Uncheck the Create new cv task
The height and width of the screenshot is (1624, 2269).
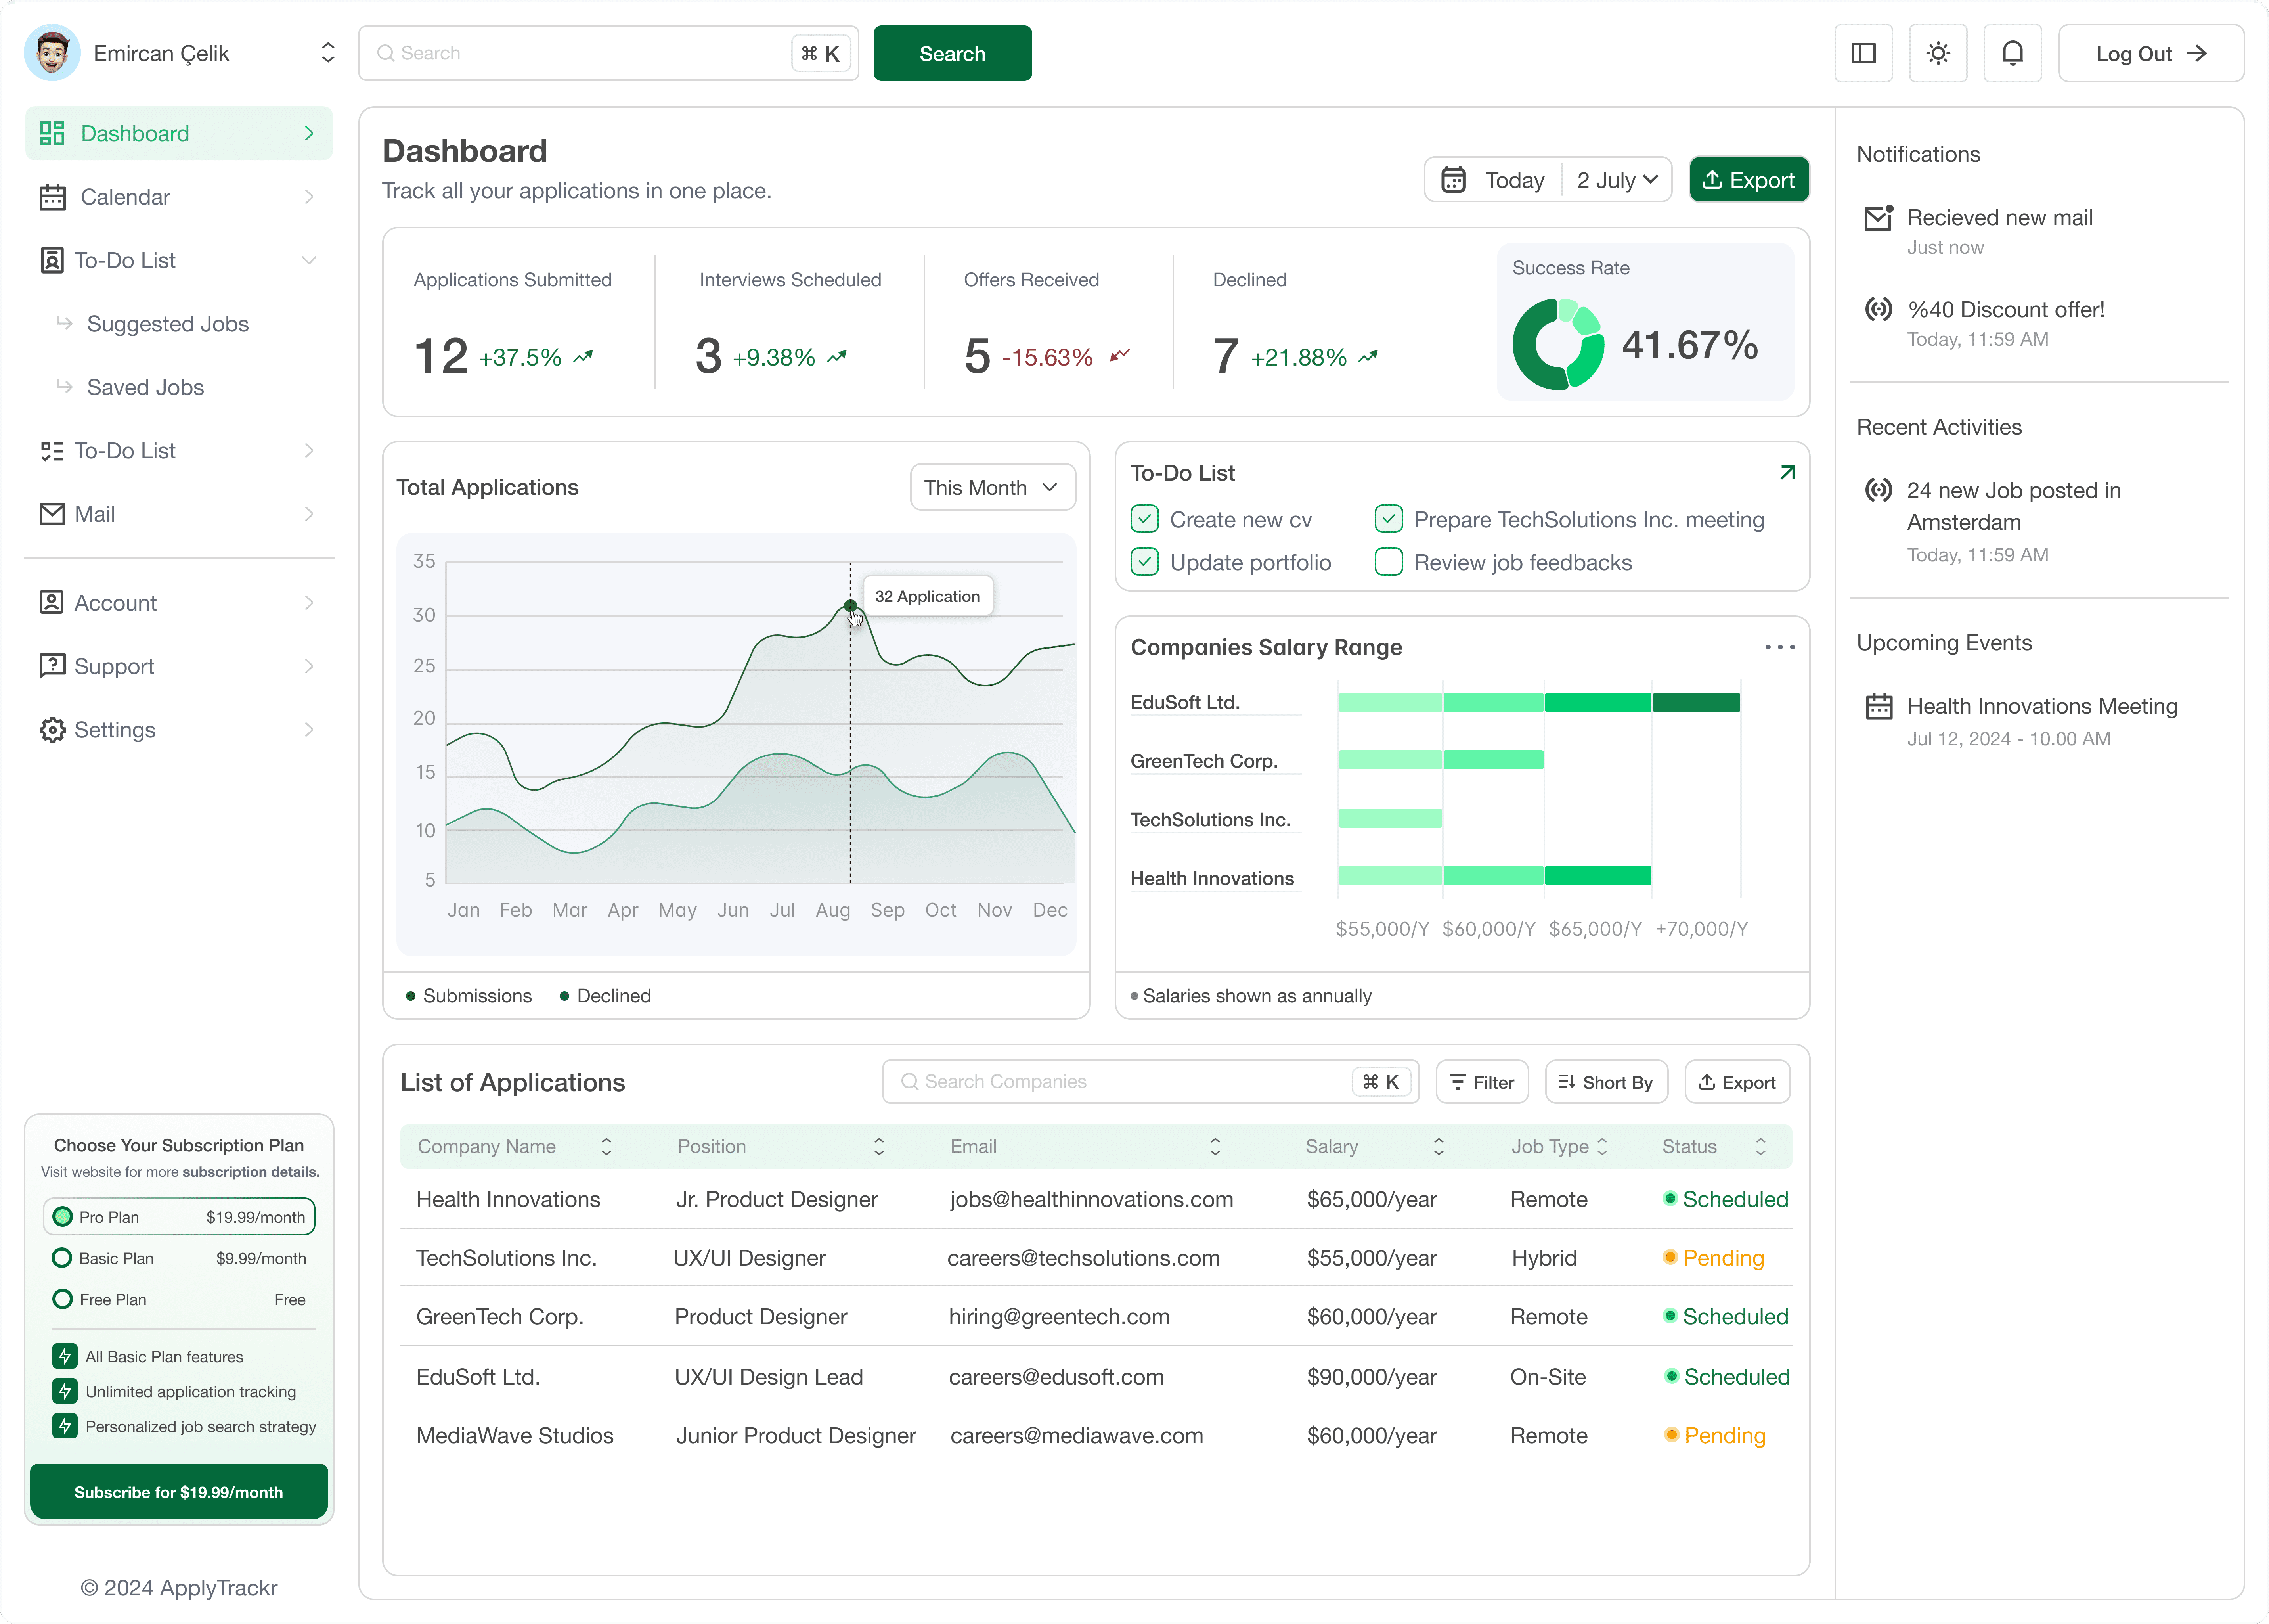1144,519
